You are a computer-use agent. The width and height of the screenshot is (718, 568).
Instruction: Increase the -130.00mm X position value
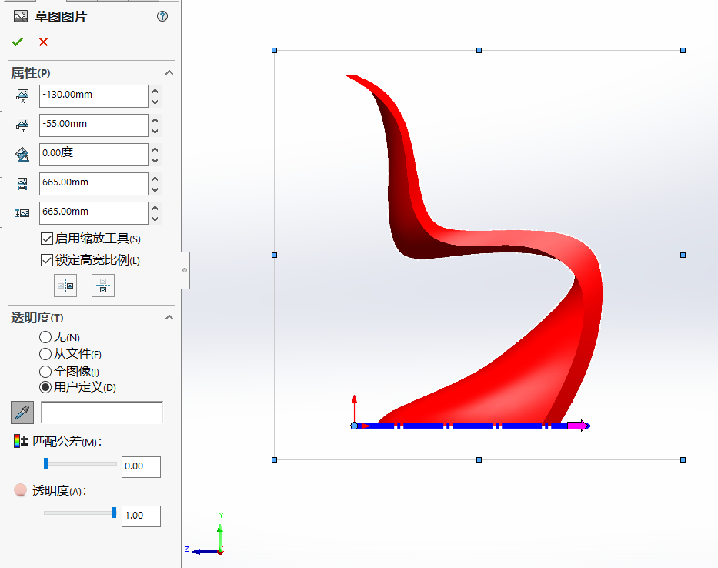tap(155, 91)
